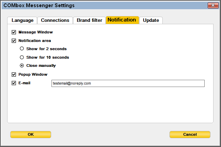Select Show for 2 seconds option
Viewport: 221px width, 147px height.
point(22,49)
